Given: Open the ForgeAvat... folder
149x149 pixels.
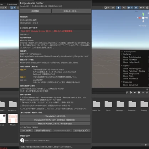Looking at the screenshot, I should point(13,104).
